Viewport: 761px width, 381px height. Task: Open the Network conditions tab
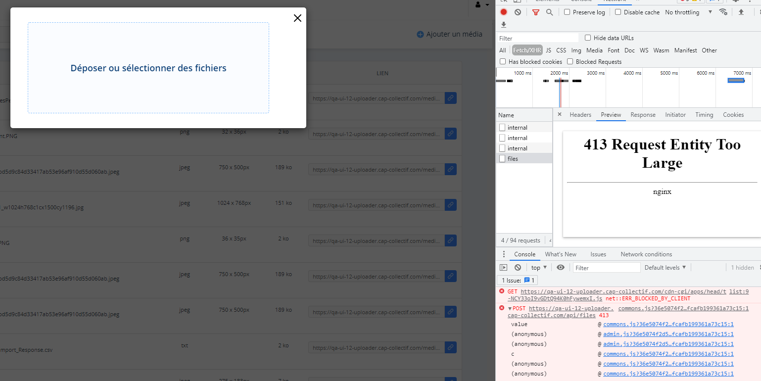point(646,254)
